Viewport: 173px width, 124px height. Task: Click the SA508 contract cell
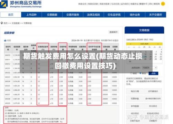coord(8,99)
